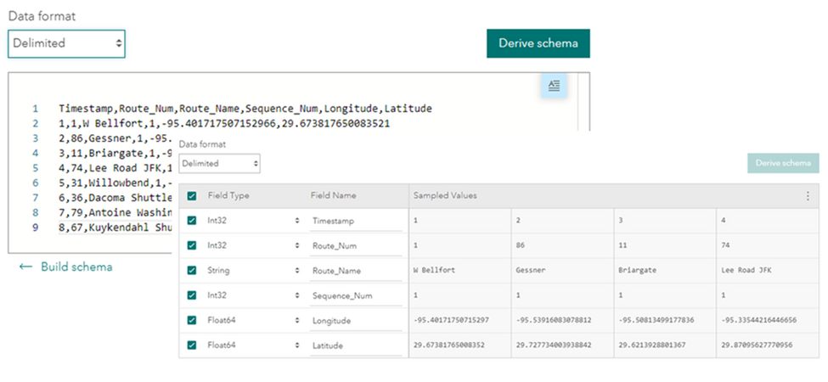Screen dimensions: 828x382
Task: Click the teal Derive schema button
Action: [538, 43]
